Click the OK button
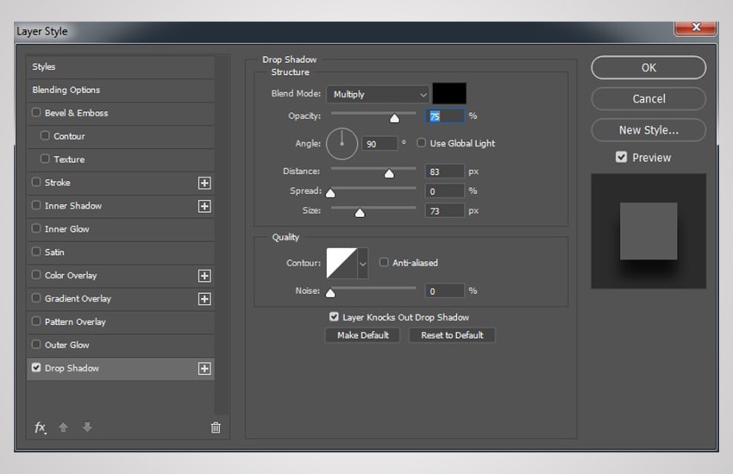The image size is (733, 474). pyautogui.click(x=648, y=68)
